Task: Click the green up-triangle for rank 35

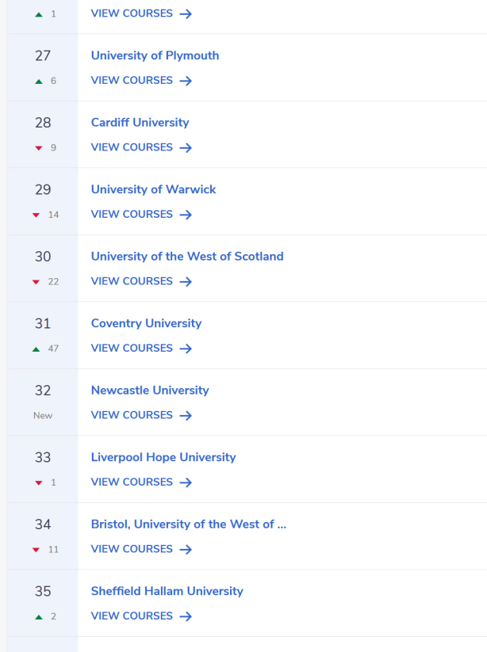Action: pos(38,616)
